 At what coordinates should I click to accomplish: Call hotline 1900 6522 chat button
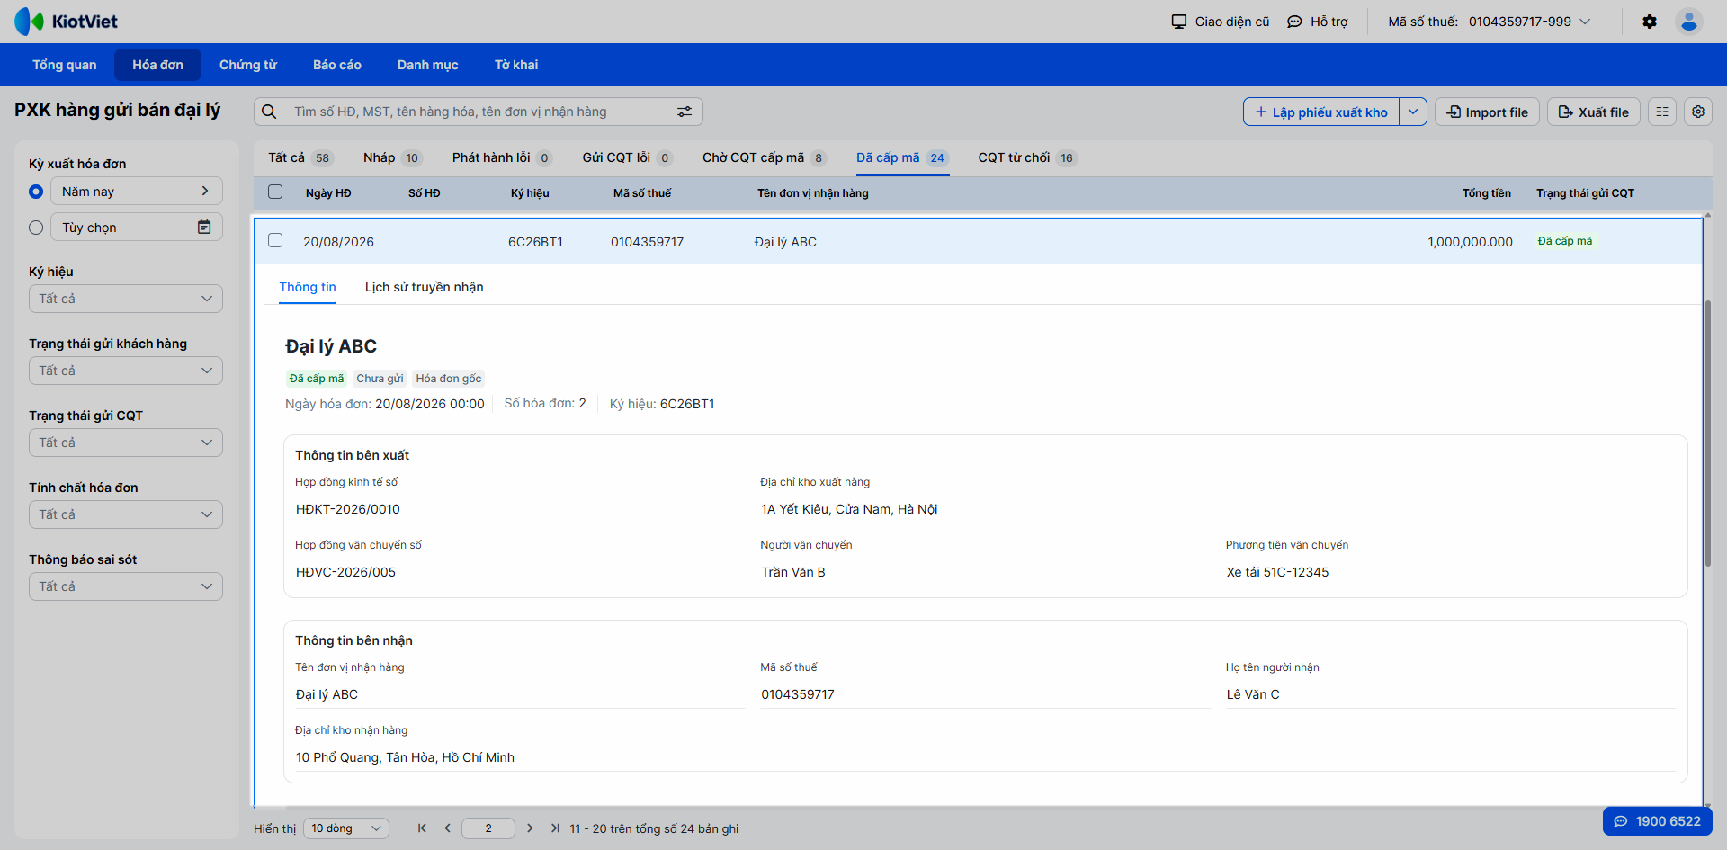tap(1657, 821)
